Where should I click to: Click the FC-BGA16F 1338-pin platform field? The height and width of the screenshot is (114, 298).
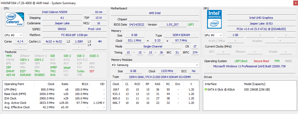[x=74, y=35]
